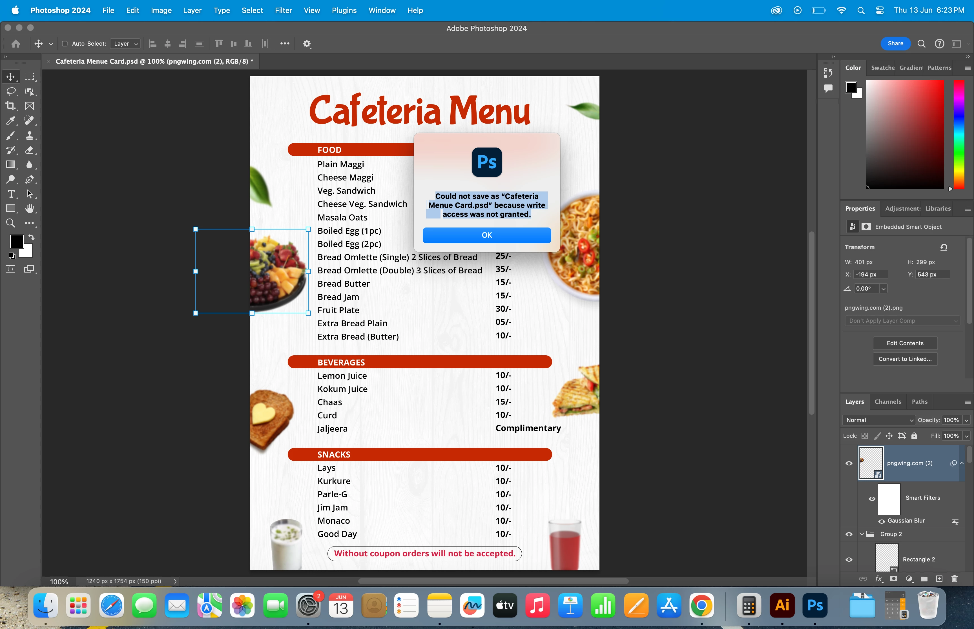Click the delete layer trash icon
This screenshot has height=629, width=974.
954,579
